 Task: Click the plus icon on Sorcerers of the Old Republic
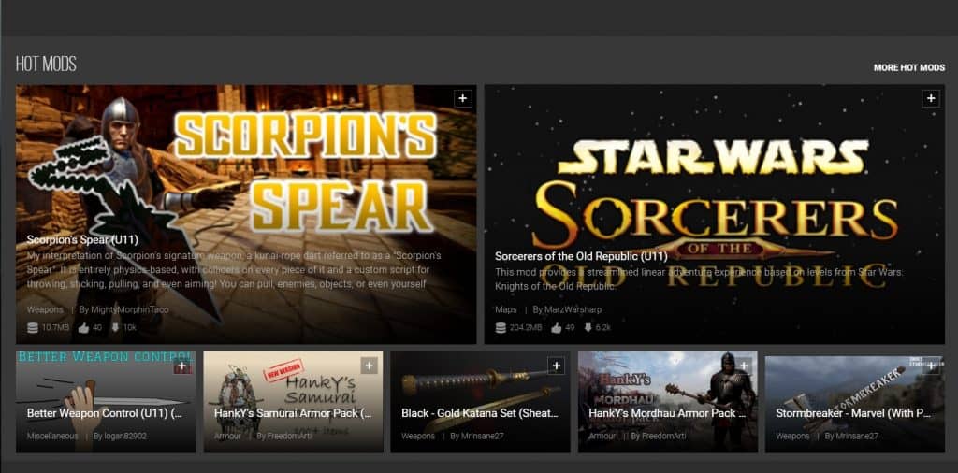pos(931,98)
